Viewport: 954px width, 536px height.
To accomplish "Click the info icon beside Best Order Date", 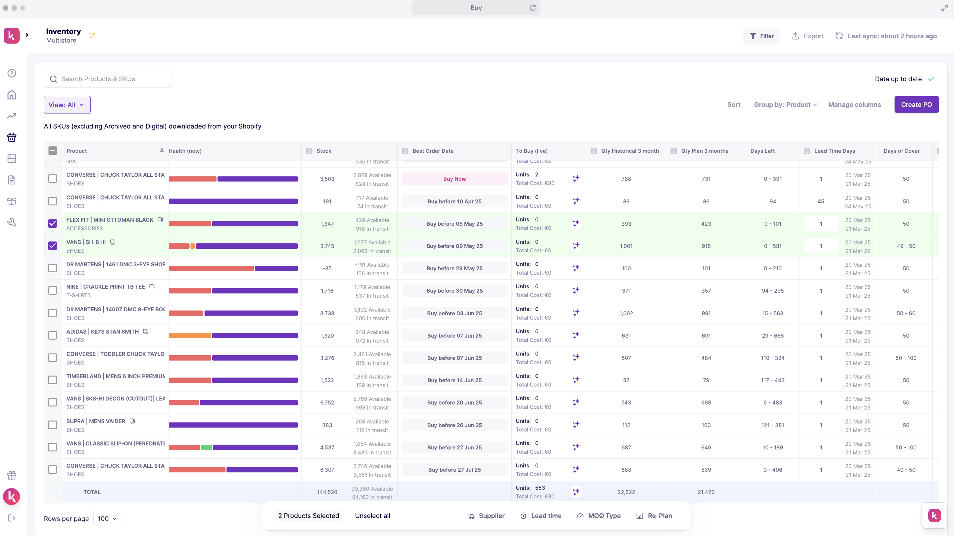I will pyautogui.click(x=405, y=151).
